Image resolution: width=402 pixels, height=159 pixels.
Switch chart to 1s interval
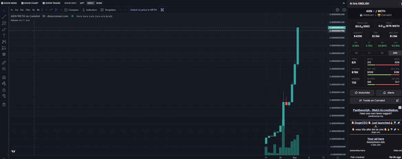(12, 10)
